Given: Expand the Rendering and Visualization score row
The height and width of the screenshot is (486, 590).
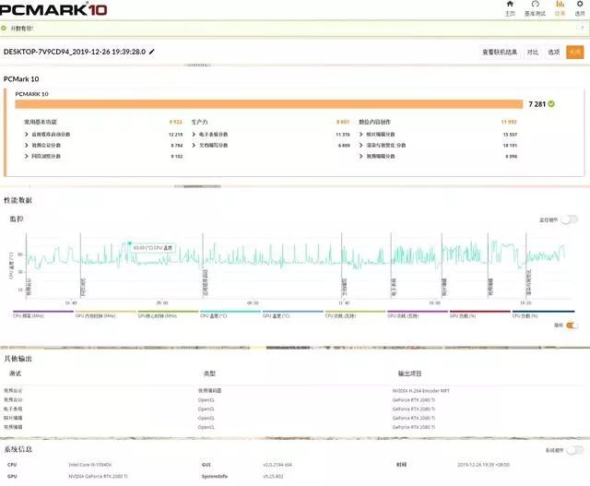Looking at the screenshot, I should [439, 146].
